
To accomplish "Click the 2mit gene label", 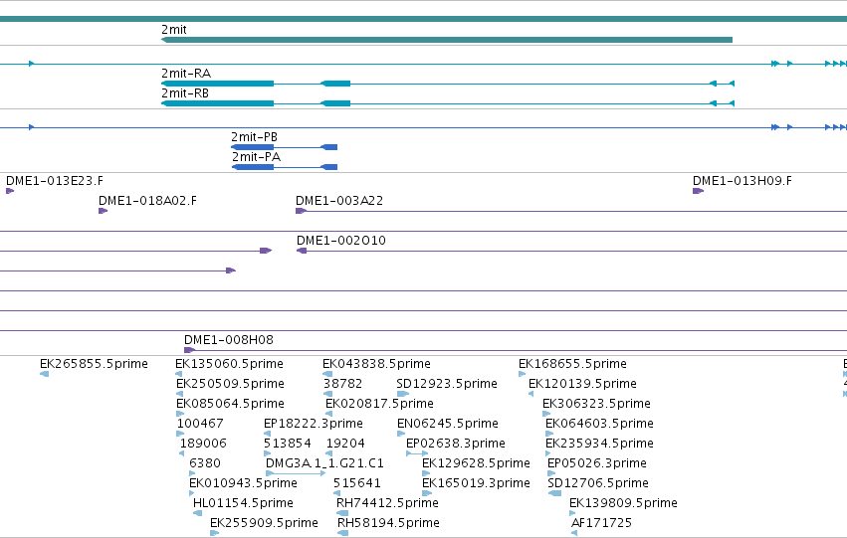I will point(174,30).
